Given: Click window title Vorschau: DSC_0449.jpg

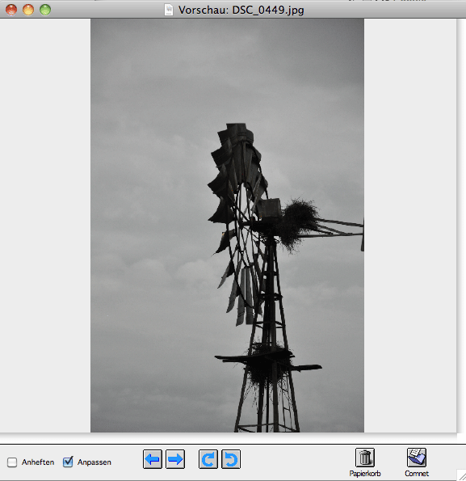Looking at the screenshot, I should tap(241, 11).
